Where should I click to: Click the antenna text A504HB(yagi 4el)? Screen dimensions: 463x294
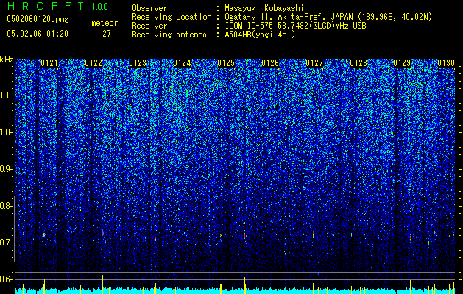[260, 35]
